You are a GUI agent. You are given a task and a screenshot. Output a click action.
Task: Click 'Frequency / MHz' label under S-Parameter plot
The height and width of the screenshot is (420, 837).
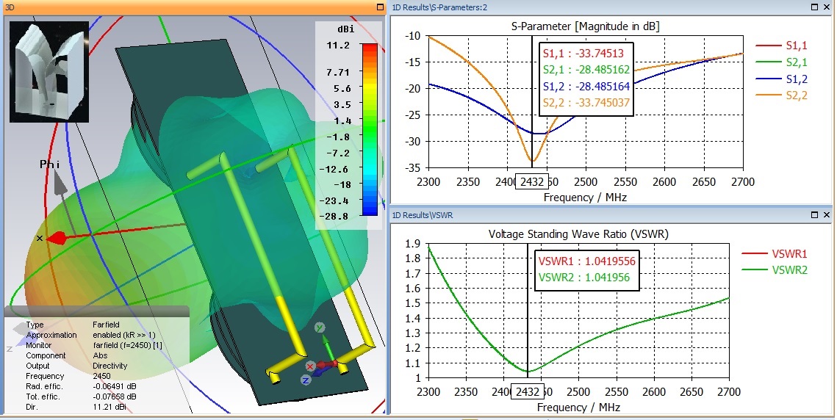[x=585, y=198]
